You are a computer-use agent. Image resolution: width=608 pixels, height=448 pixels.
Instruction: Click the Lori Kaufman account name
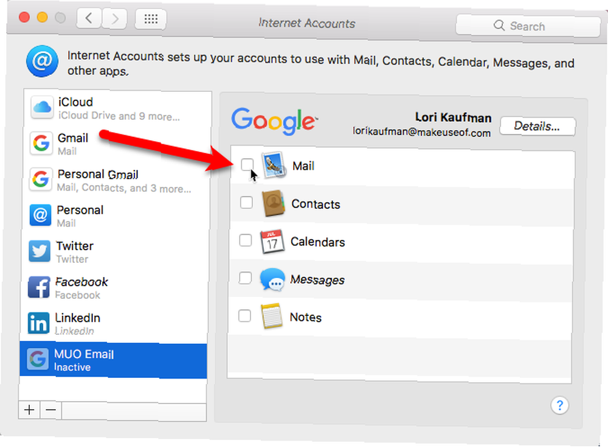(x=454, y=117)
